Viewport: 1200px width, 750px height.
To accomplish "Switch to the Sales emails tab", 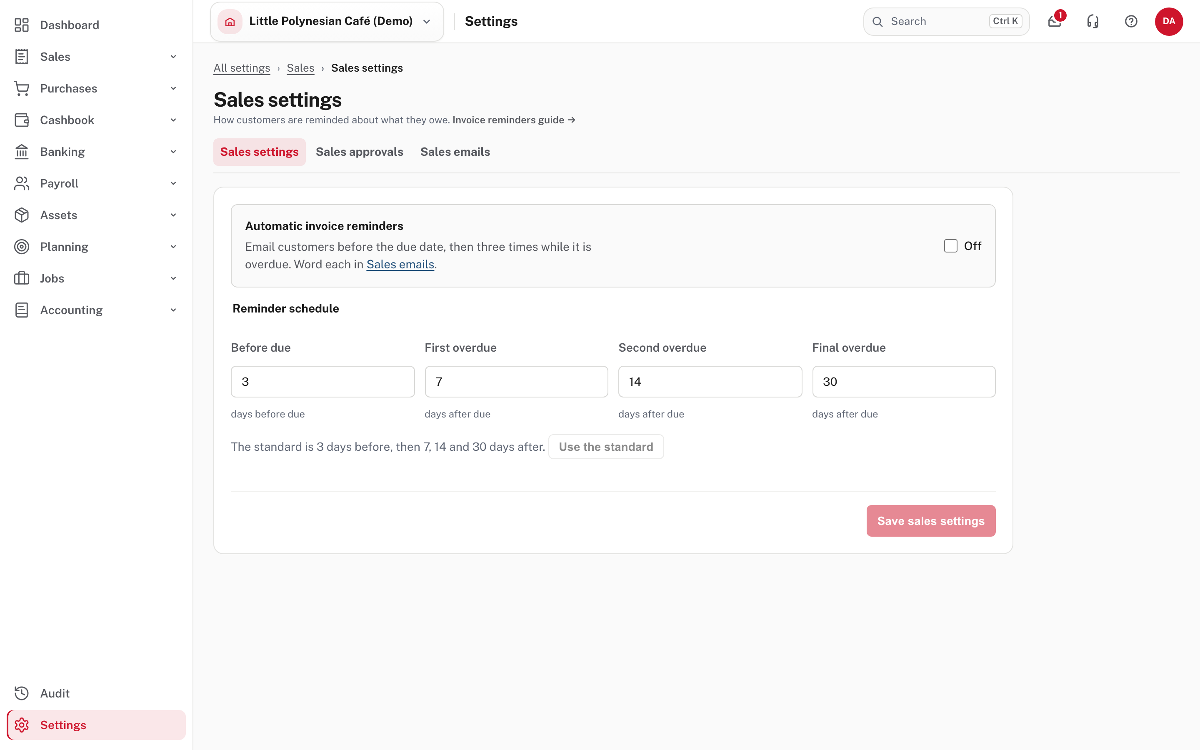I will point(455,152).
